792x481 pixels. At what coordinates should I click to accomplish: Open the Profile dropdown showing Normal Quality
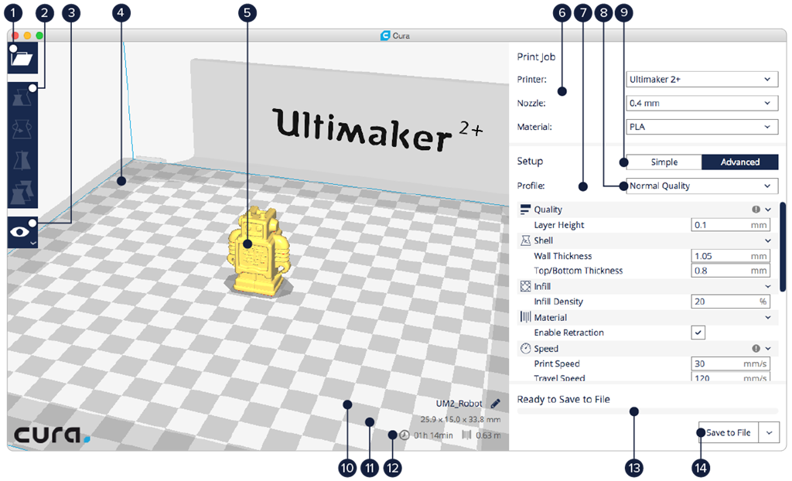coord(702,186)
